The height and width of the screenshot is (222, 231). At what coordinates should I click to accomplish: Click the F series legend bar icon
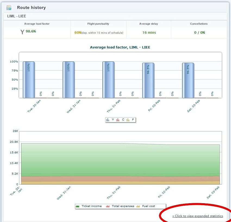[x=128, y=120]
